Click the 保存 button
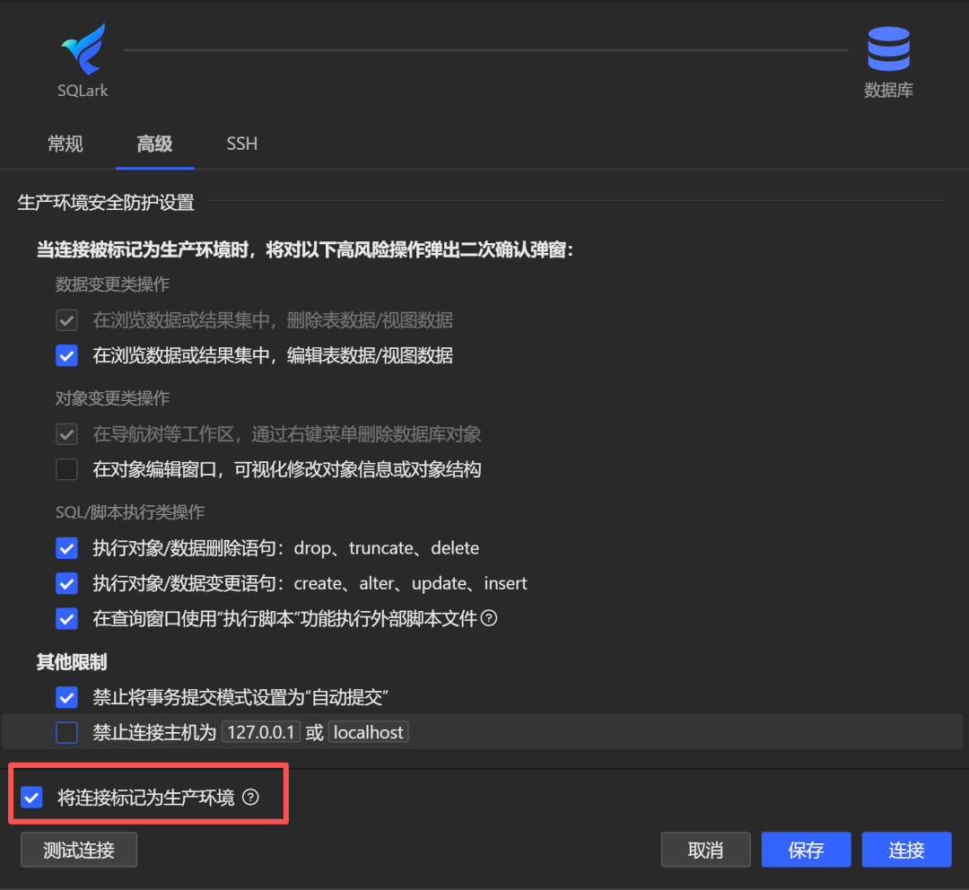969x890 pixels. (806, 850)
